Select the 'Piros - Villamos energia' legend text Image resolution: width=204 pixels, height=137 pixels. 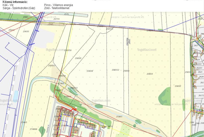(58, 5)
